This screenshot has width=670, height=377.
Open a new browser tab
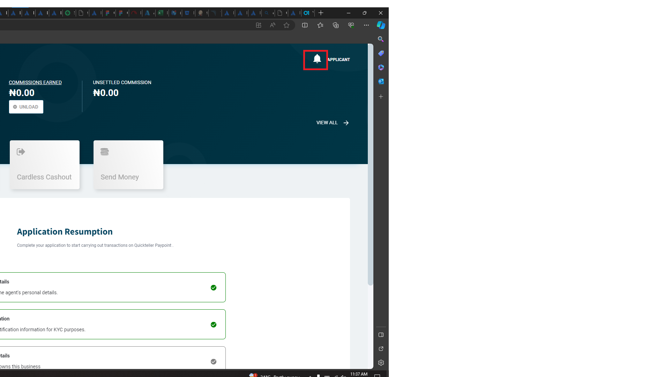321,13
